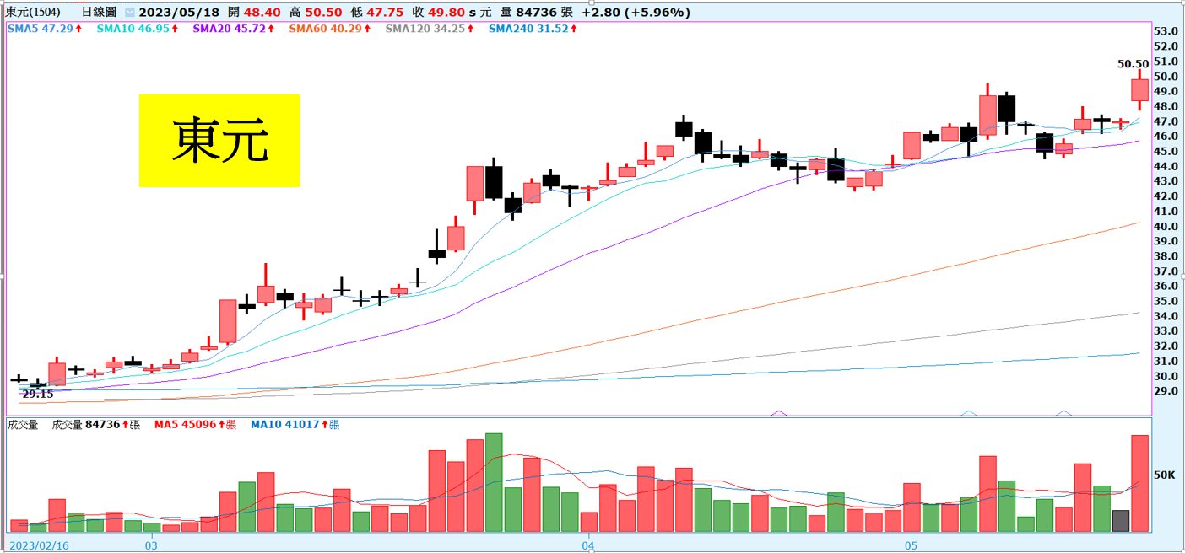Click the up arrow beside 成交量 84736

point(124,425)
